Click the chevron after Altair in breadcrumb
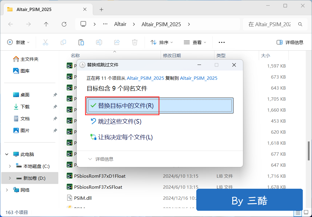312x217 pixels. (x=134, y=24)
